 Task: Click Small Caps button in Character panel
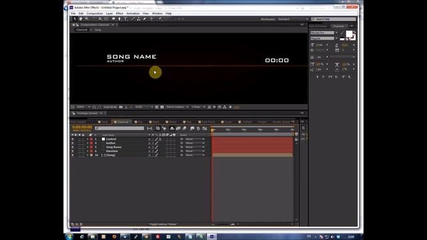pos(336,77)
